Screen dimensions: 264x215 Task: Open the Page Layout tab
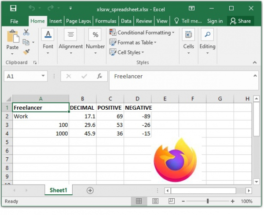click(78, 21)
